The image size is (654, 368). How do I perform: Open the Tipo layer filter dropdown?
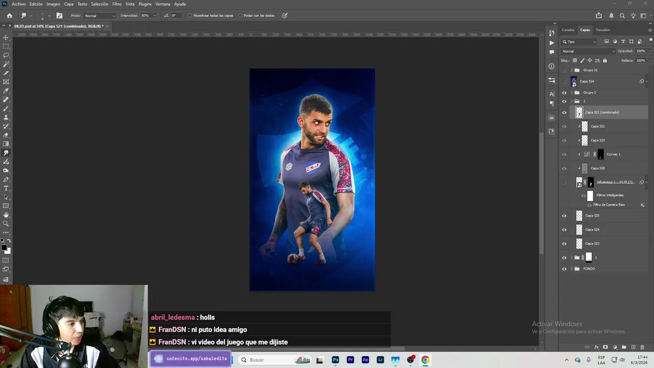tap(579, 41)
